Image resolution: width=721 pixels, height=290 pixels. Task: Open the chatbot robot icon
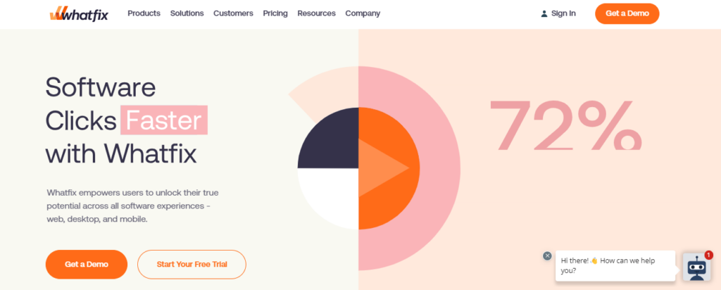[x=696, y=267]
